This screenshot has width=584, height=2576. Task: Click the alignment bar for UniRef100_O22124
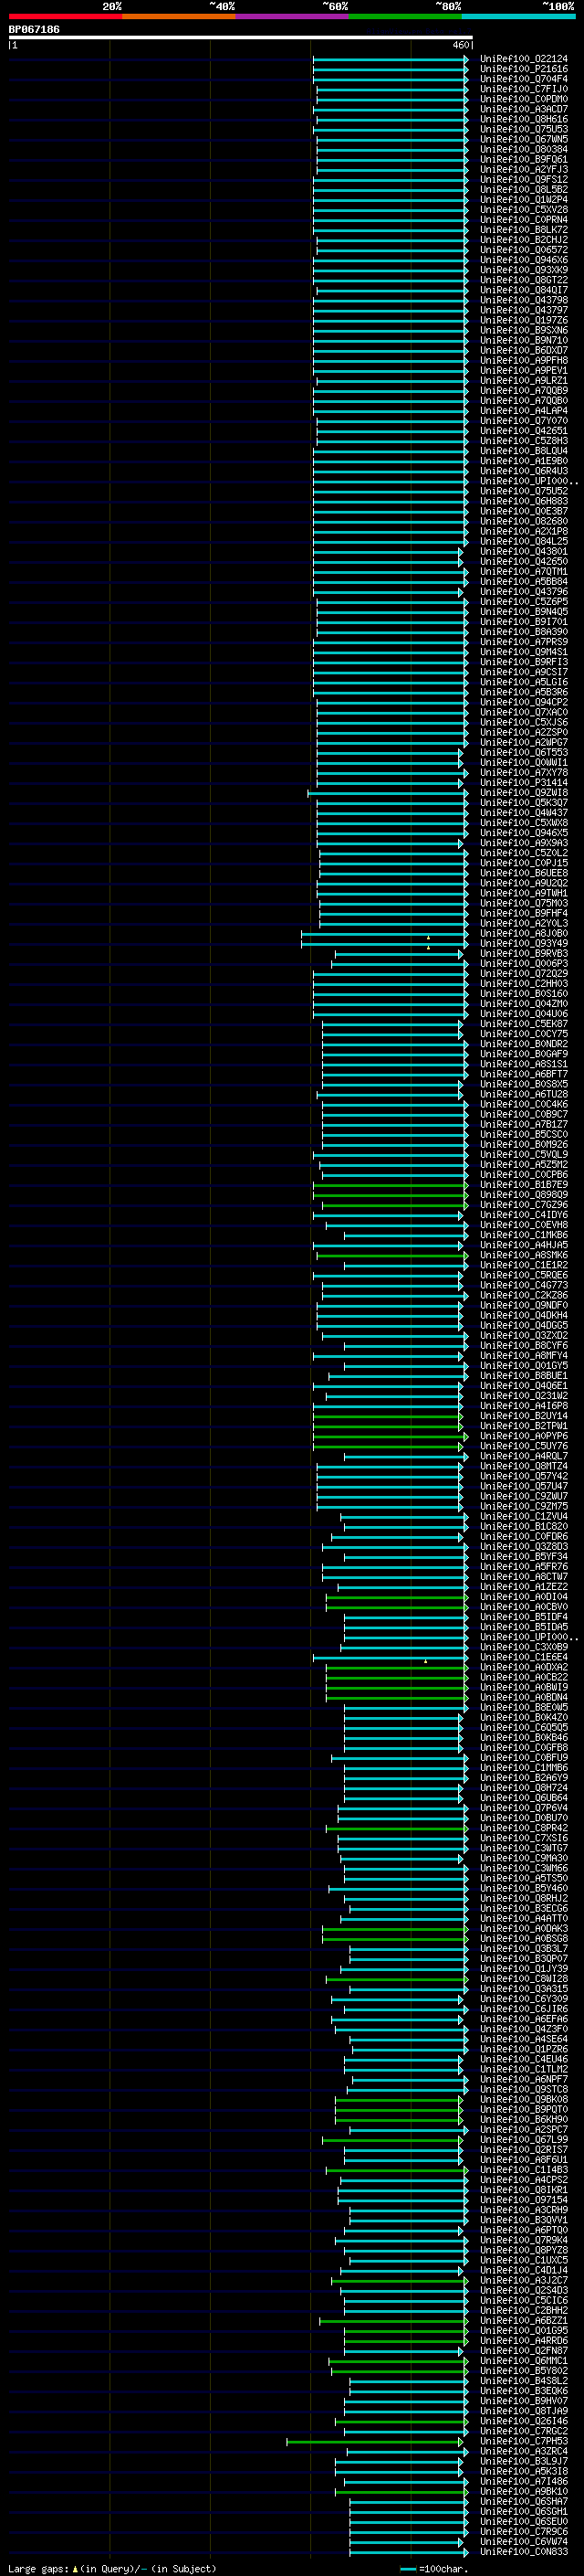coord(390,59)
